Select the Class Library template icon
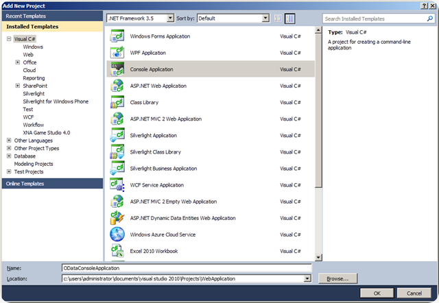 click(117, 102)
